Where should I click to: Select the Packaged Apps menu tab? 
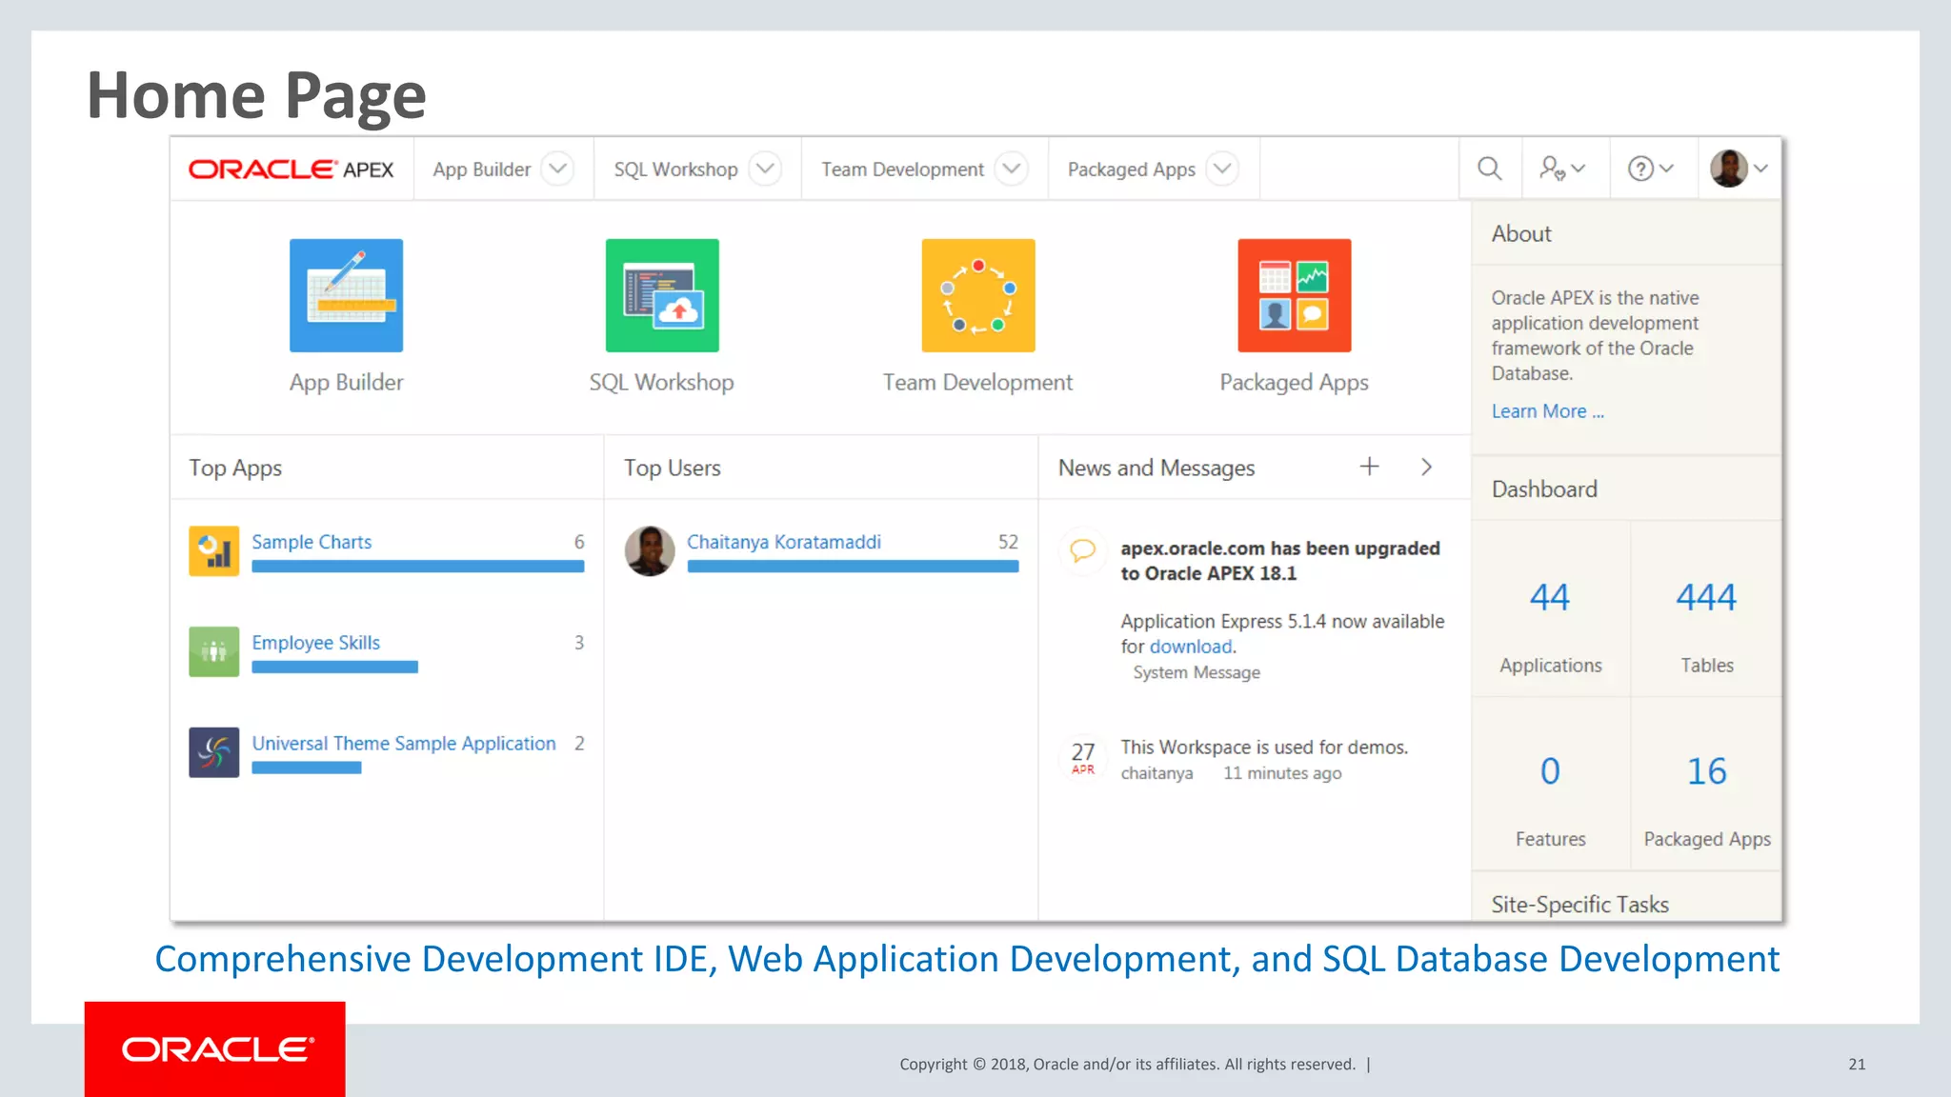pyautogui.click(x=1131, y=170)
